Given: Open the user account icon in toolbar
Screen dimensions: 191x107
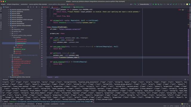Looking at the screenshot, I should pos(131,4).
